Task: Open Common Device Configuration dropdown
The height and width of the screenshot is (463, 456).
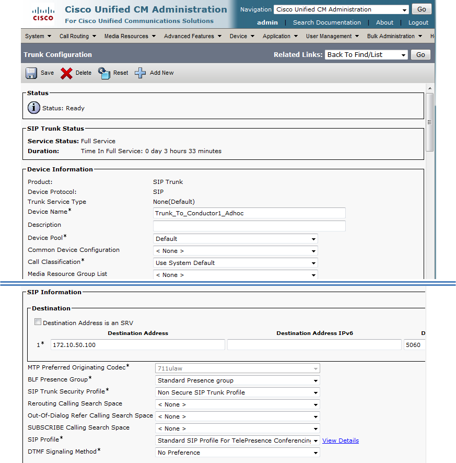Action: pos(235,251)
